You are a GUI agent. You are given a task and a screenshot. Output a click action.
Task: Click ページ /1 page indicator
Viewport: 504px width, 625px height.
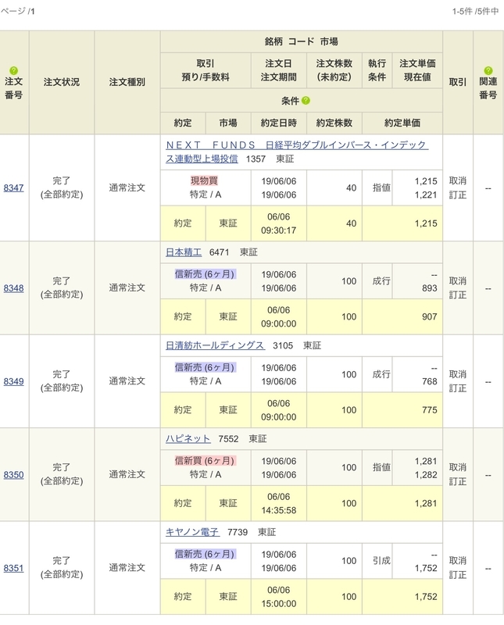17,11
